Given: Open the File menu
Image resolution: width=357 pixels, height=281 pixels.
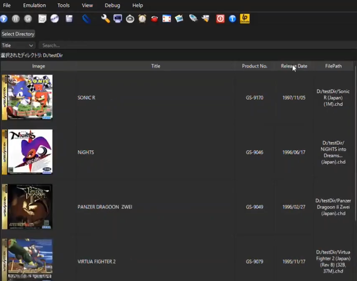Looking at the screenshot, I should pyautogui.click(x=7, y=5).
